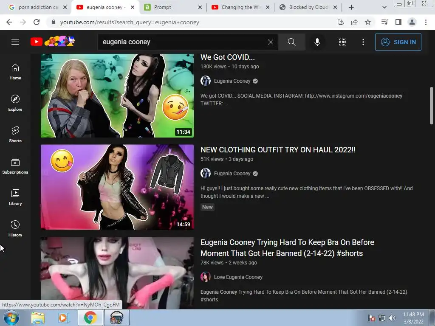Open Library in sidebar

point(15,197)
